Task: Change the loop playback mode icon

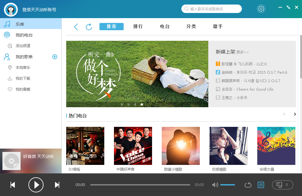Action: [x=248, y=185]
